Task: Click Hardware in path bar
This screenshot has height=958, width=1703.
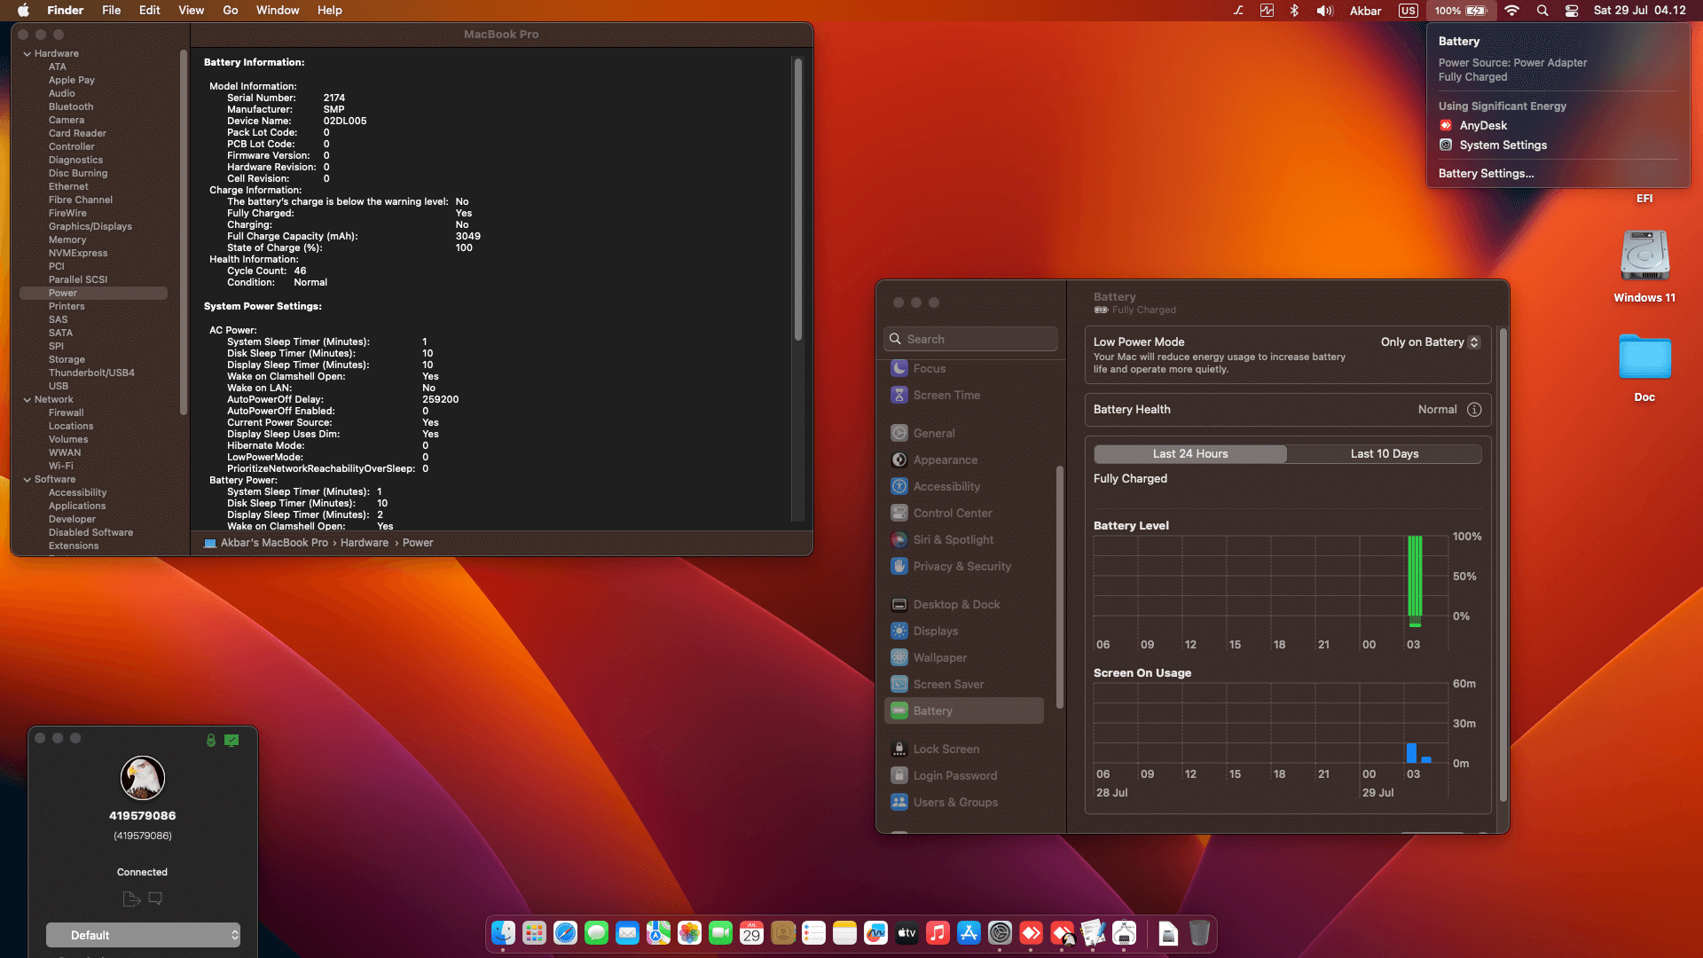Action: 365,543
